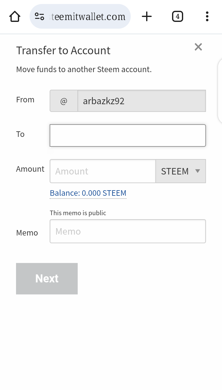Click the steemitwallet.com address text

tap(88, 16)
